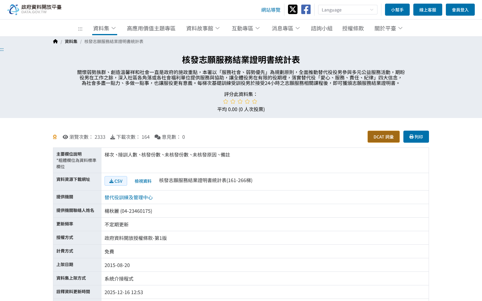This screenshot has width=482, height=301.
Task: Click the view count 2333
Action: point(100,137)
